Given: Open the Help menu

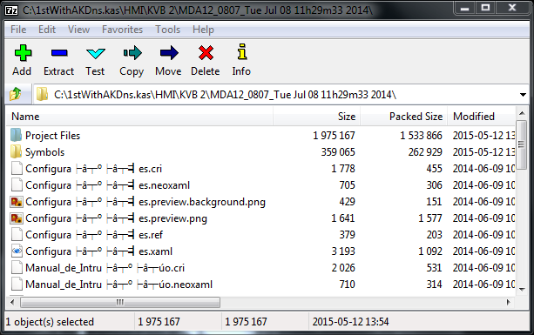Looking at the screenshot, I should click(x=203, y=30).
